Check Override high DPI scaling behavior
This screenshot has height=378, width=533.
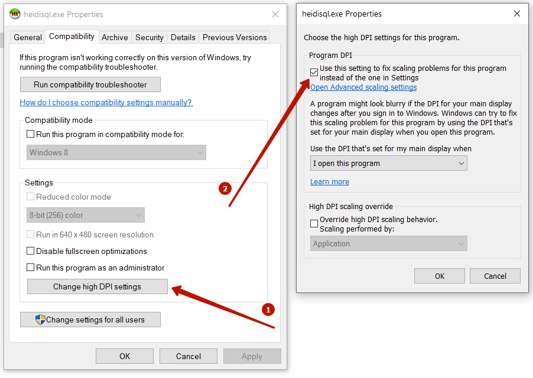pyautogui.click(x=314, y=223)
